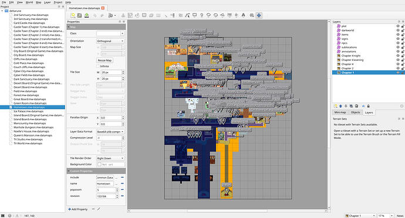Collapse the Map properties section
Viewport: 405px width, 218px height.
coord(69,27)
